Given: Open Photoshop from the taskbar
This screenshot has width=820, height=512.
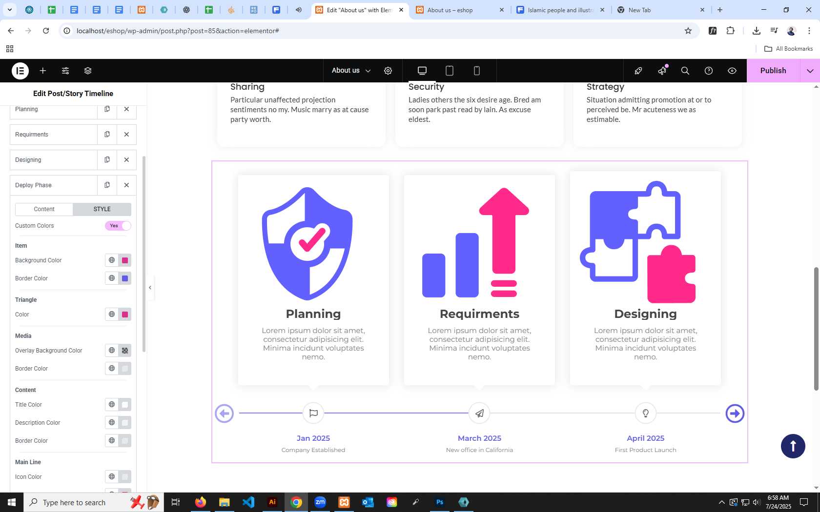Looking at the screenshot, I should coord(440,502).
